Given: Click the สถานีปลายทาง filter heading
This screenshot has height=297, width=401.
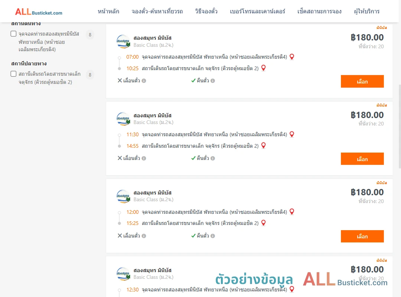Looking at the screenshot, I should coord(29,63).
